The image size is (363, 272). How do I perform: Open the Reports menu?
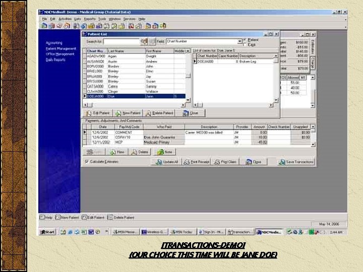[90, 19]
